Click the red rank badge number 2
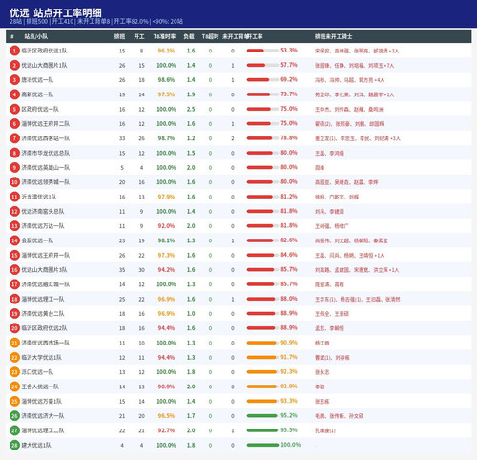The width and height of the screenshot is (477, 460). 14,65
